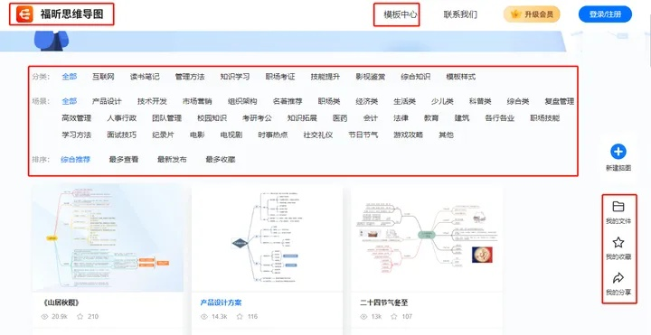651x335 pixels.
Task: Choose 各行各业 scene filter
Action: (499, 118)
